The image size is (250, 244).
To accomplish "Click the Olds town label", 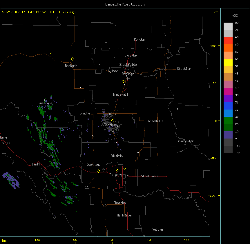I will click(113, 114).
